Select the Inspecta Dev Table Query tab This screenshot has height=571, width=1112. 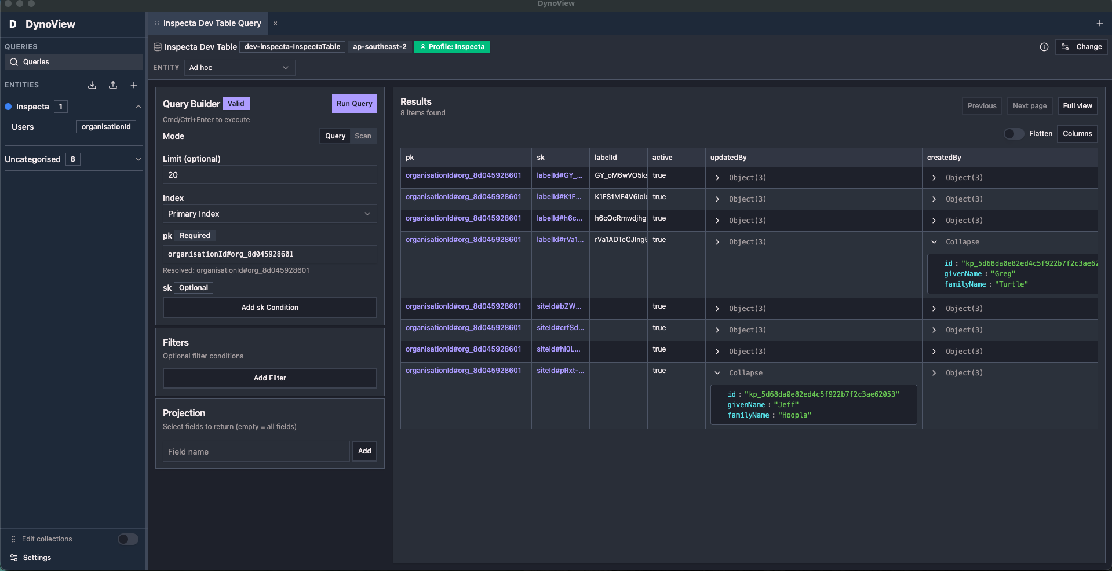211,23
